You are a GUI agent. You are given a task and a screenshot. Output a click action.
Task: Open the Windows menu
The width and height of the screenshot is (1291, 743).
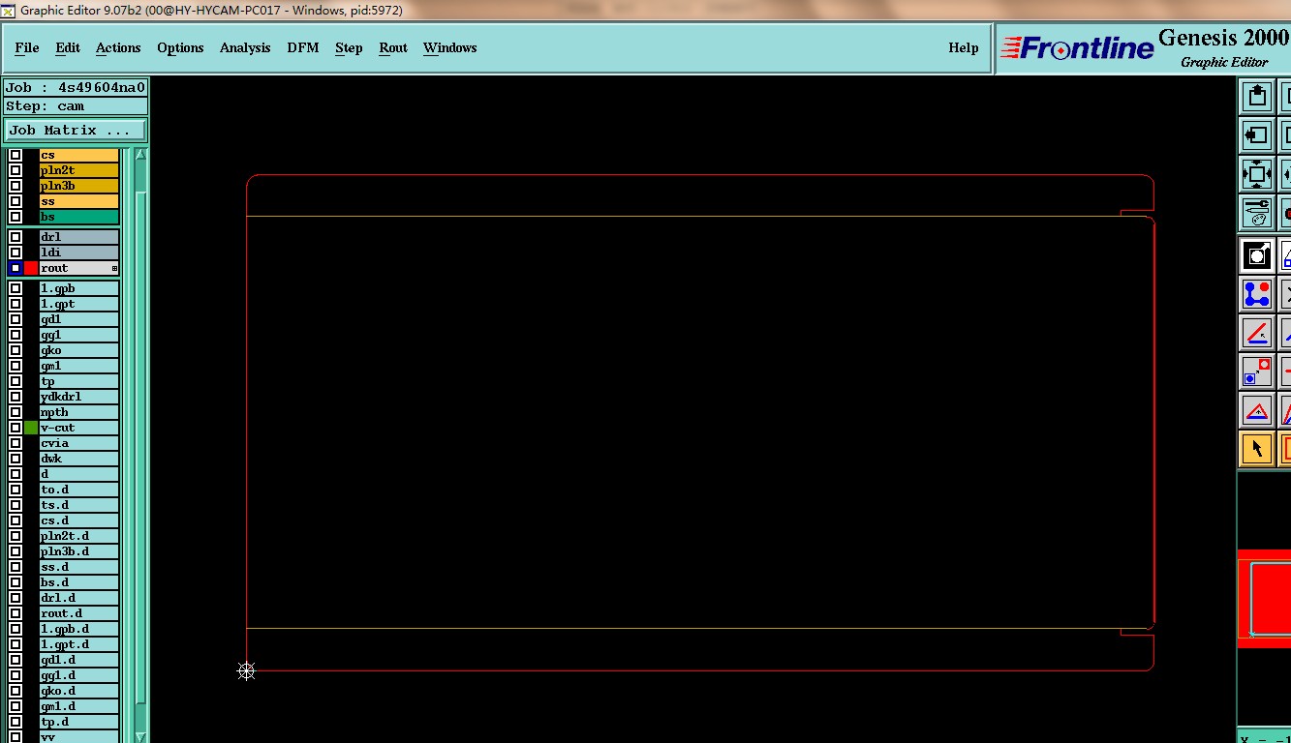click(x=450, y=47)
